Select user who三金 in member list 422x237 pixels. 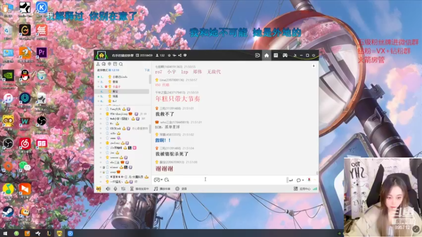tap(114, 162)
